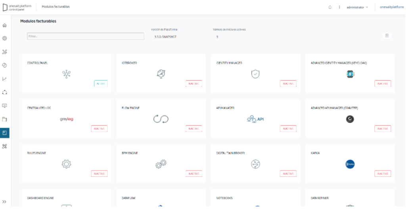Click the IoTBroker globe icon
406x210 pixels.
[x=161, y=74]
